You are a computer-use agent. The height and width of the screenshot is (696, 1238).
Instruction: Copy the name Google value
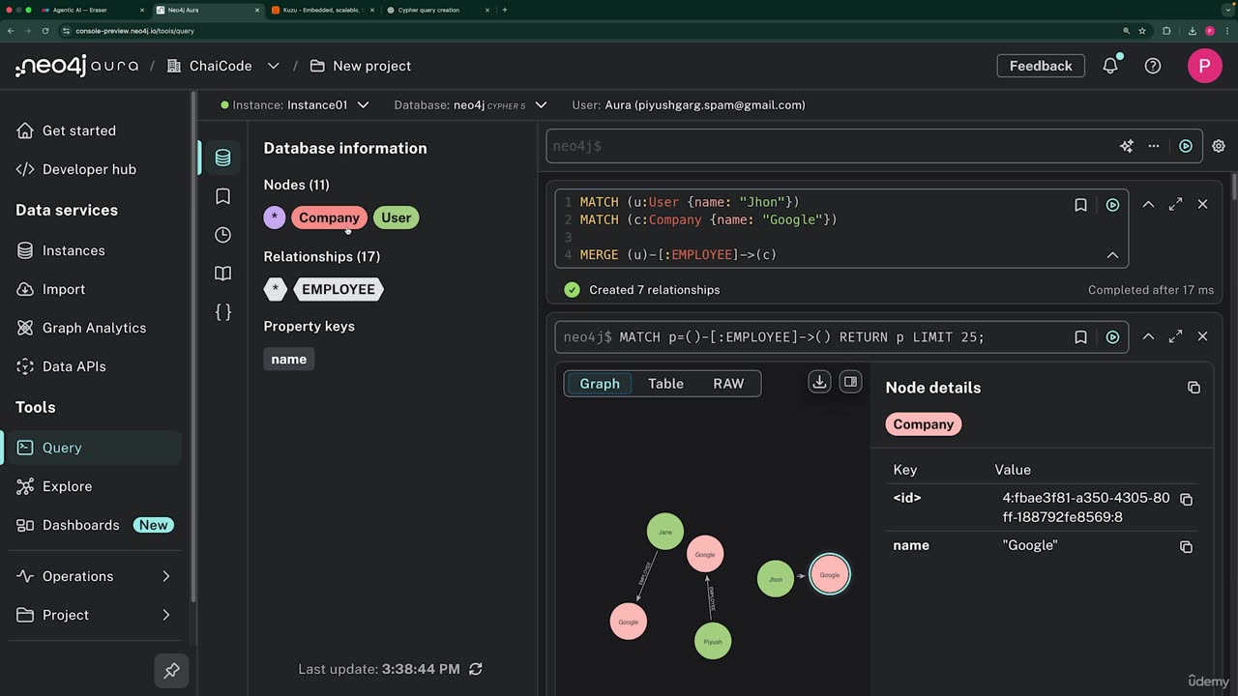coord(1187,547)
